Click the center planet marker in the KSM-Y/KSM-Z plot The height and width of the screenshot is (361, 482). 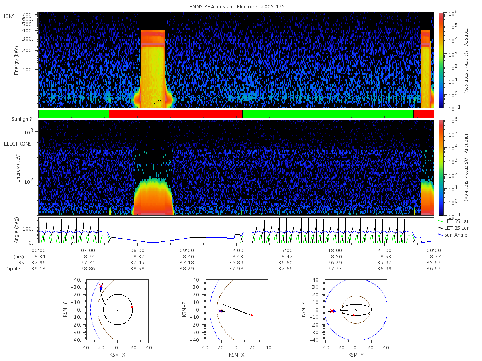(356, 310)
